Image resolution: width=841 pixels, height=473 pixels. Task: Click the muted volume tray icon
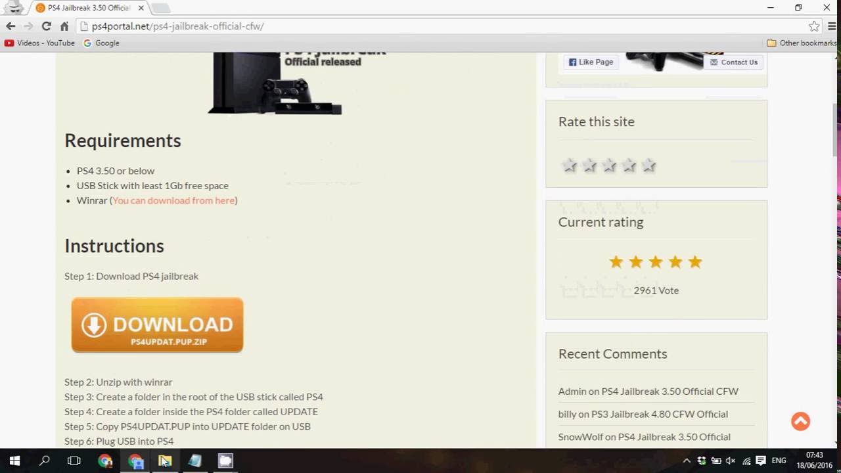[731, 461]
